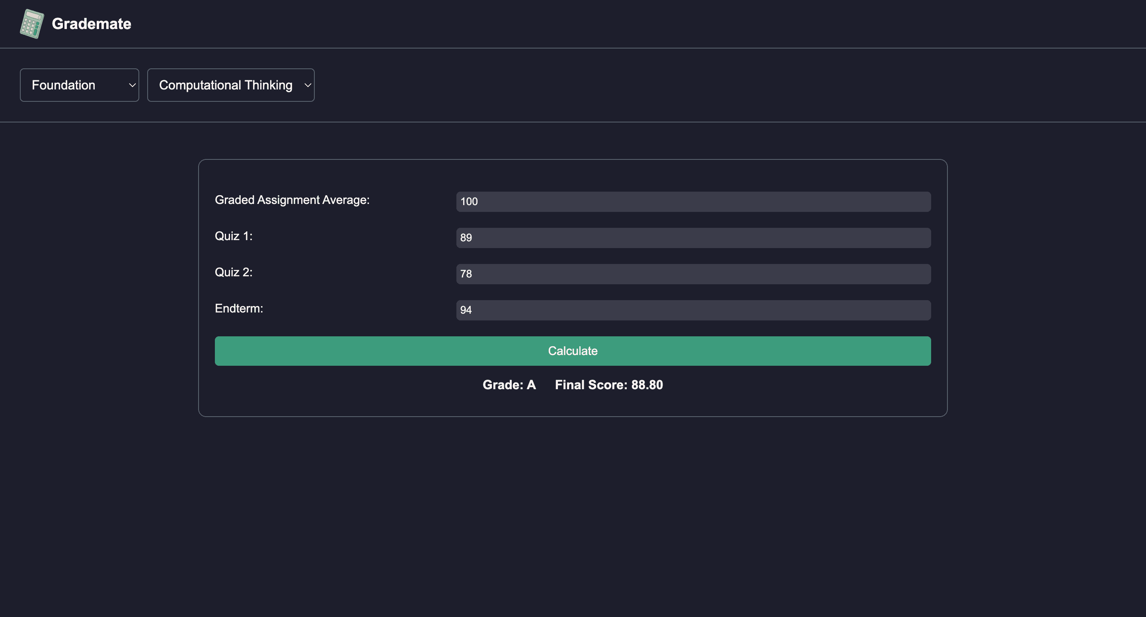Image resolution: width=1146 pixels, height=617 pixels.
Task: Click the Grade: A result text
Action: (509, 384)
